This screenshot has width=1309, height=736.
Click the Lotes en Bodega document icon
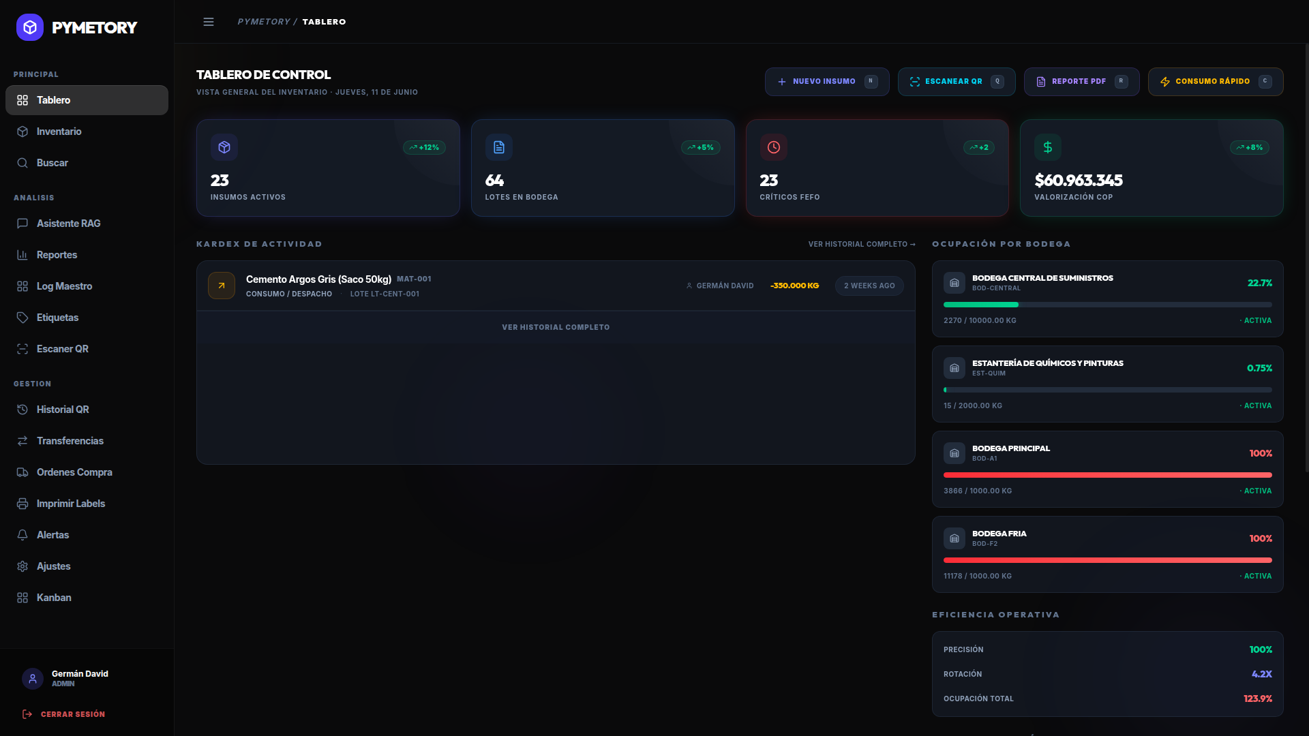(499, 147)
